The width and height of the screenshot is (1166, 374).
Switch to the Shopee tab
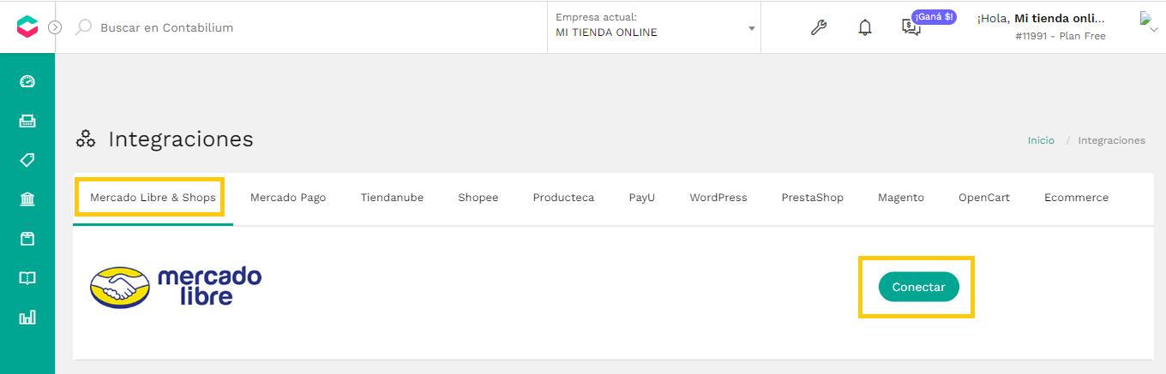tap(478, 198)
